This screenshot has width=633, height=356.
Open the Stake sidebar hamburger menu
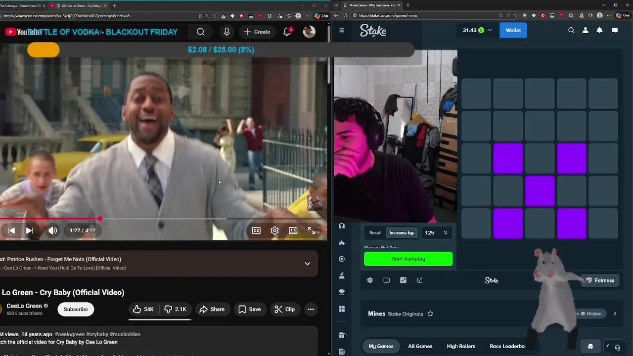point(341,30)
